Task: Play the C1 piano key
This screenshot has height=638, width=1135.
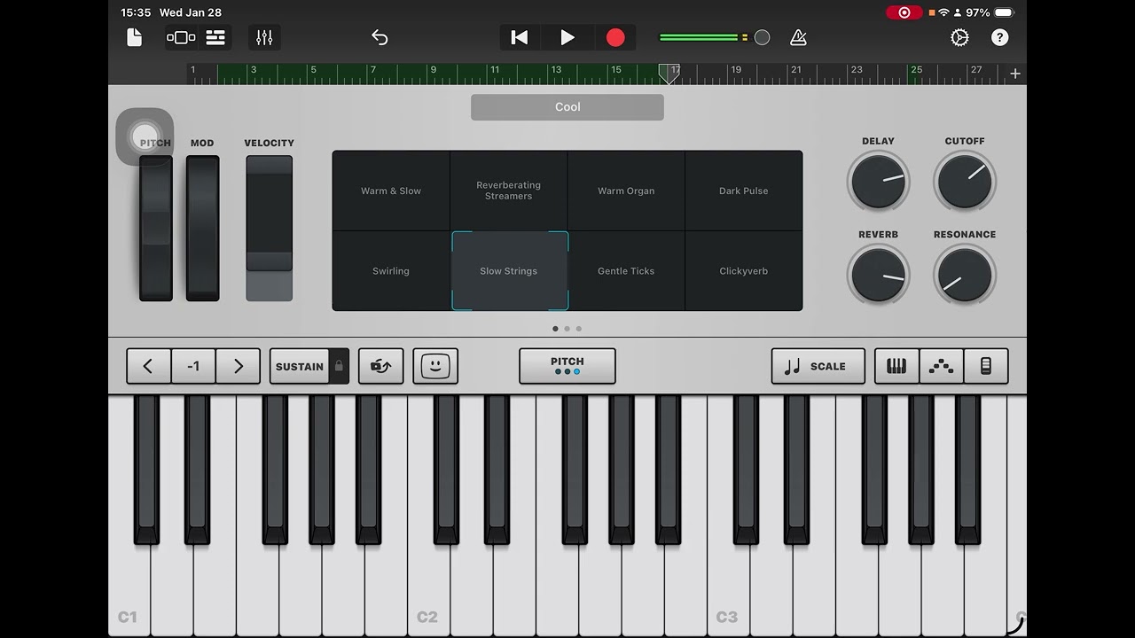Action: [x=129, y=585]
